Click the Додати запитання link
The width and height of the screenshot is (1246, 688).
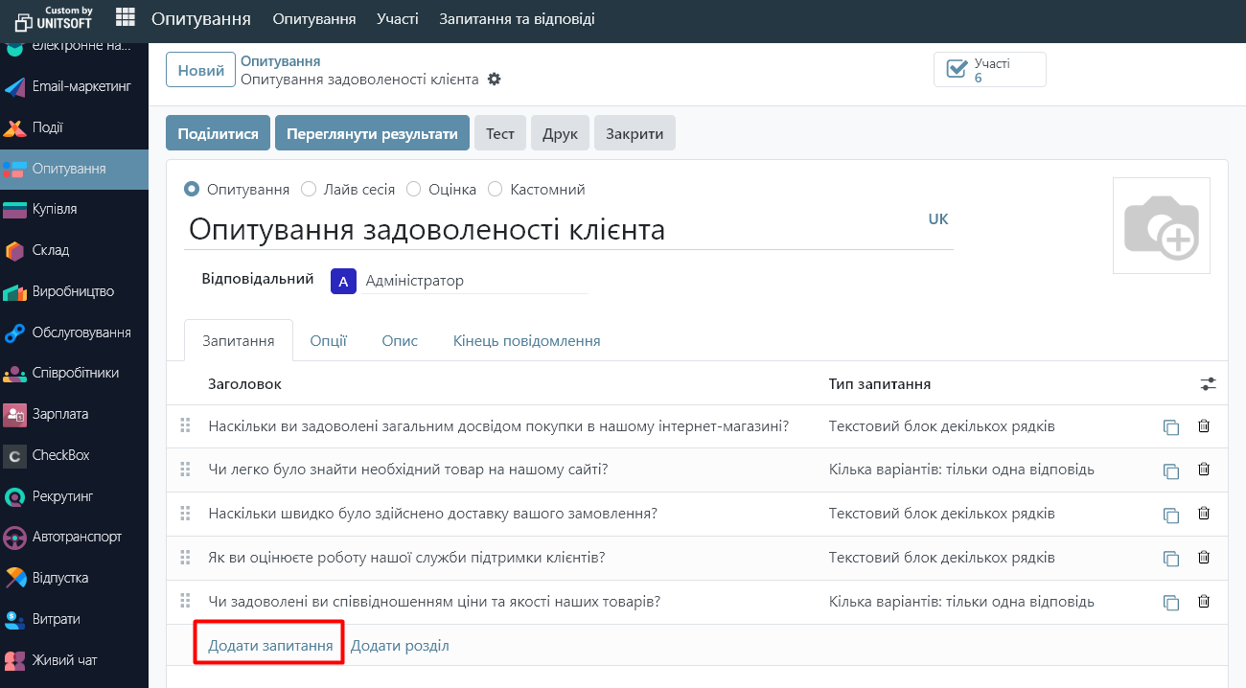pos(270,646)
